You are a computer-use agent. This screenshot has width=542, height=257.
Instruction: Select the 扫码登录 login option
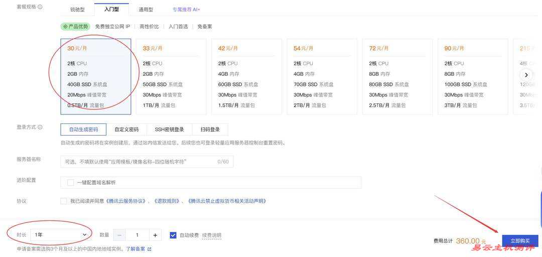pyautogui.click(x=210, y=130)
